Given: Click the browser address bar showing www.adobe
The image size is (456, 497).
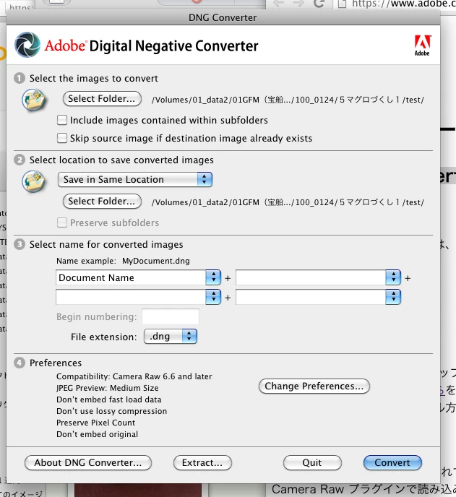Looking at the screenshot, I should [x=395, y=4].
